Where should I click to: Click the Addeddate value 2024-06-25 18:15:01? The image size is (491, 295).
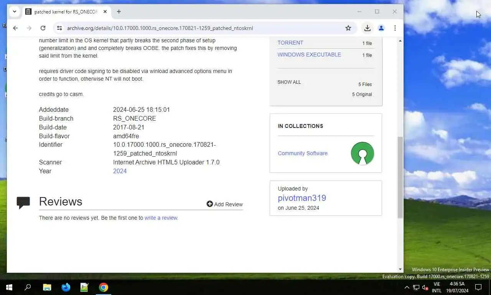[x=142, y=110]
